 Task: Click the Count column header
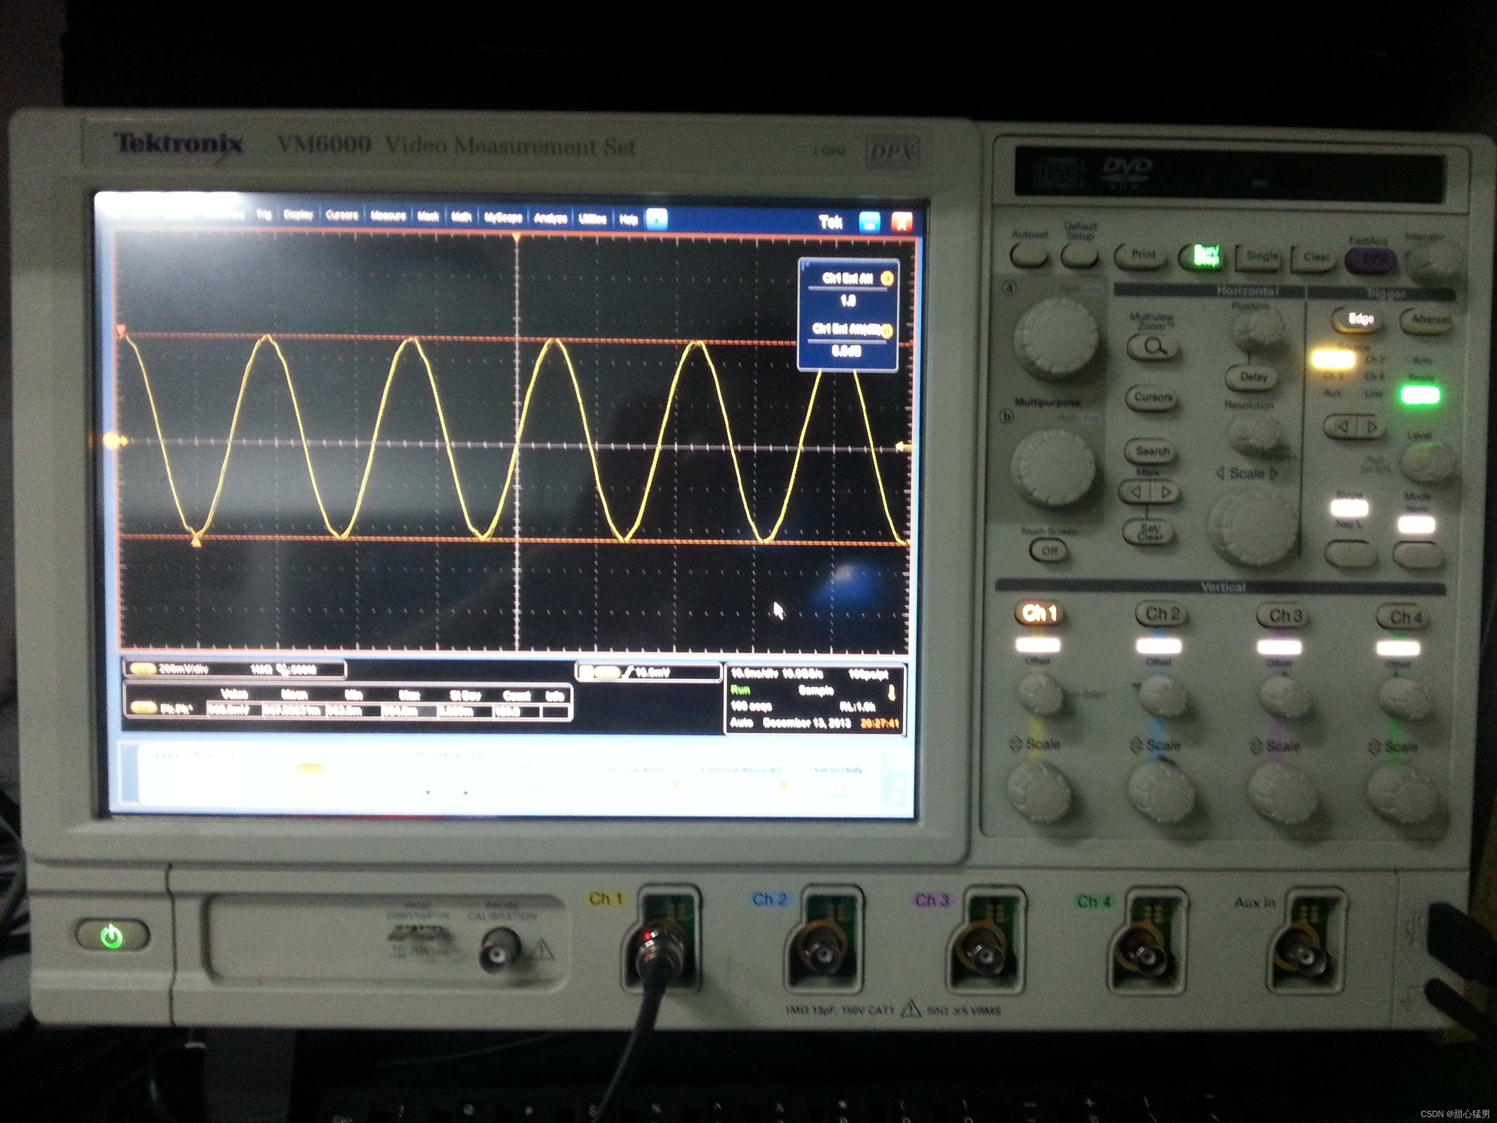click(x=516, y=696)
